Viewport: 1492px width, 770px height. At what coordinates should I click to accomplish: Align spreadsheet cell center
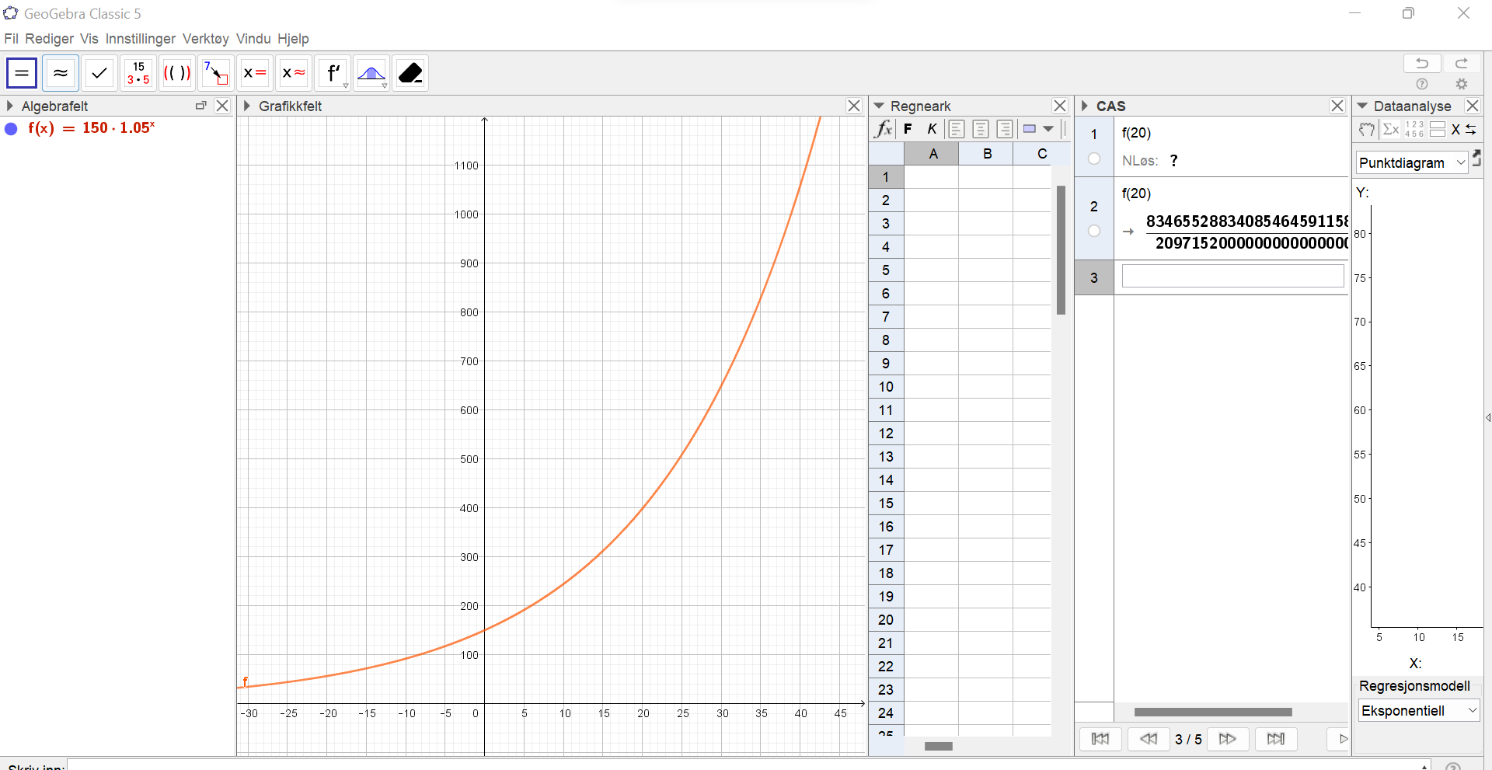point(981,129)
